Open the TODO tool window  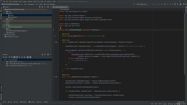[x=16, y=102]
